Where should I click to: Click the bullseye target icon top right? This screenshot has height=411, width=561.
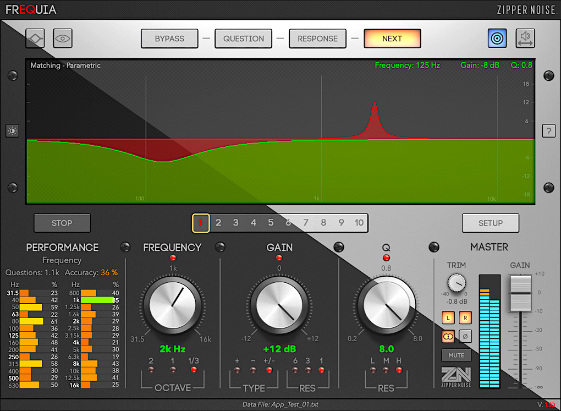click(x=497, y=39)
